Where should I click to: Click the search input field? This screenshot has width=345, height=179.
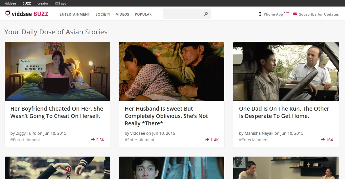(184, 13)
